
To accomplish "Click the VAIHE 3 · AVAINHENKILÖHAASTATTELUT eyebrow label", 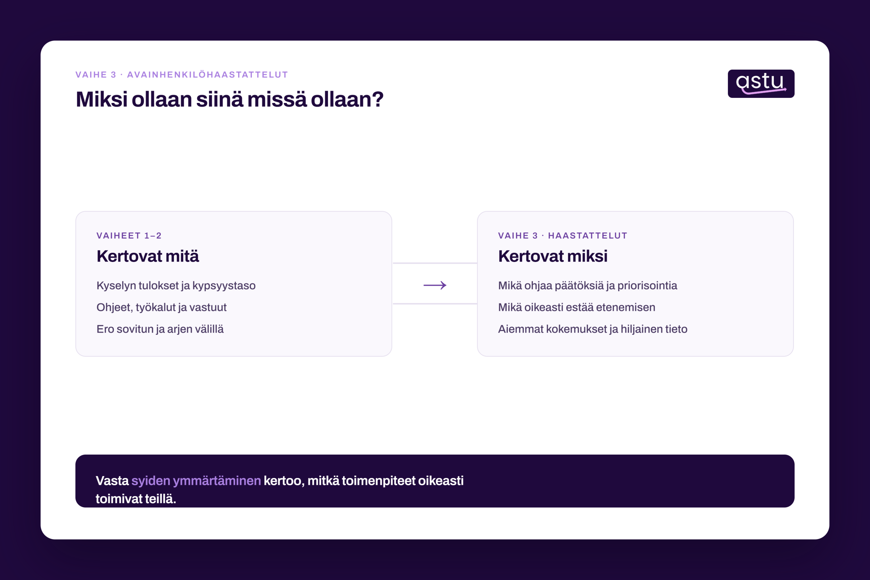I will pos(181,75).
